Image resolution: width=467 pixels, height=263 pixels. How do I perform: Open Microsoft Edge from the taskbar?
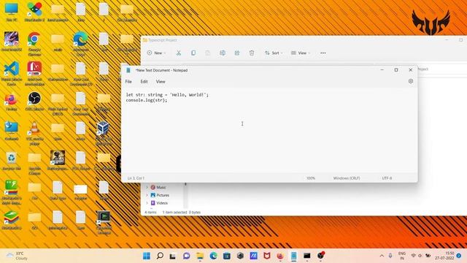click(x=213, y=256)
